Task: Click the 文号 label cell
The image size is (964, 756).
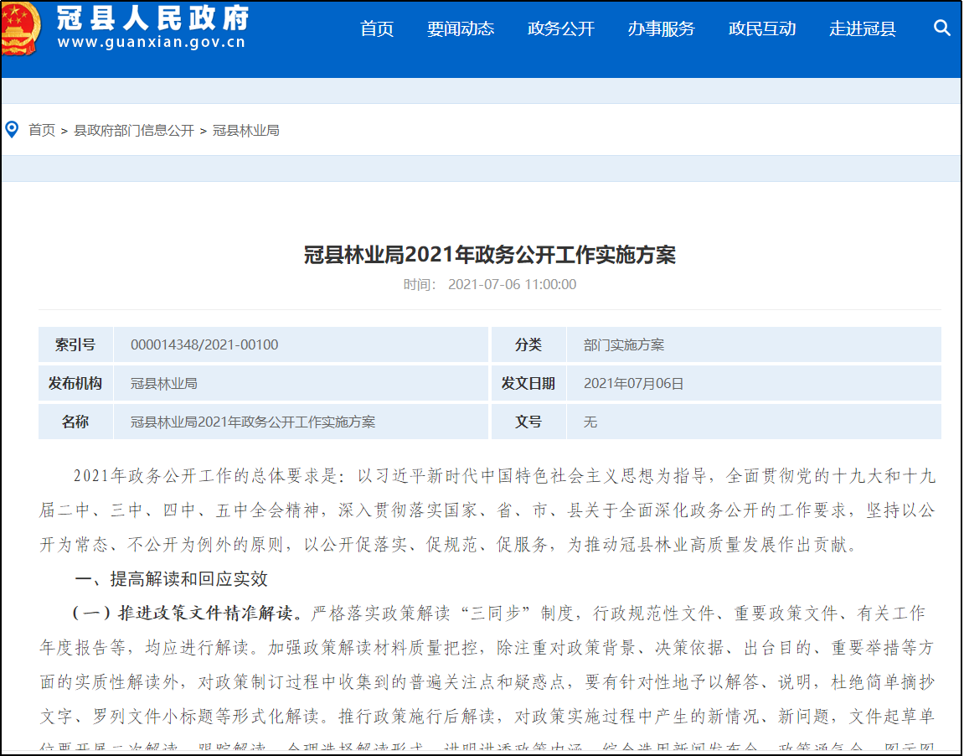Action: (528, 422)
